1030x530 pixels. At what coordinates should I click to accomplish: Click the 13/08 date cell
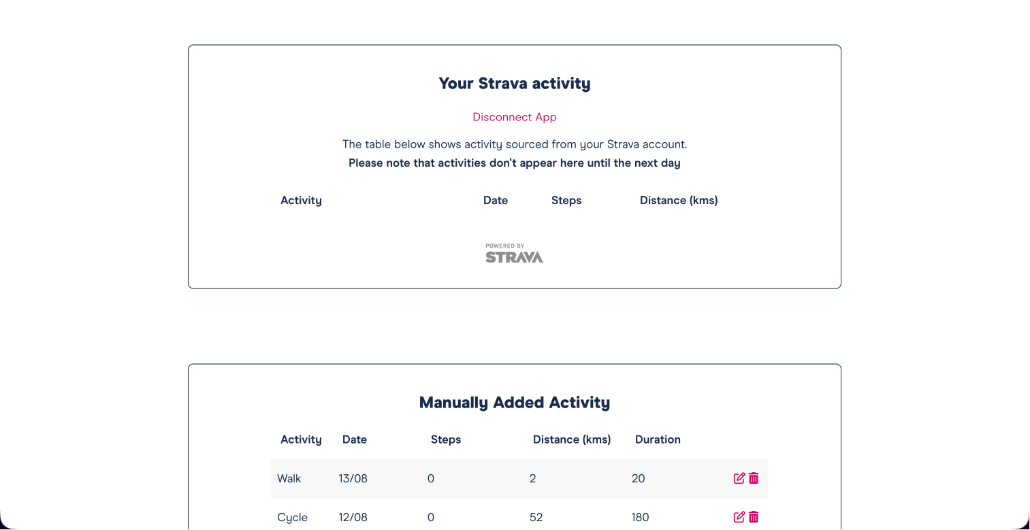click(353, 478)
